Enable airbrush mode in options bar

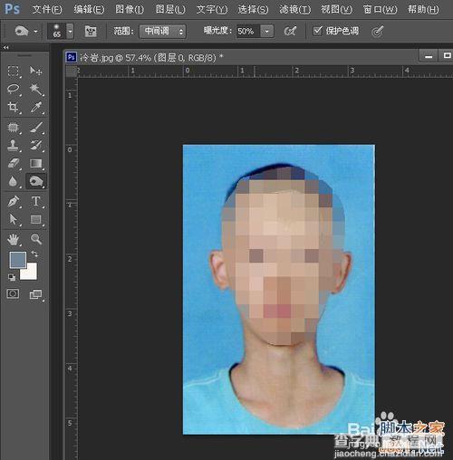pyautogui.click(x=290, y=31)
